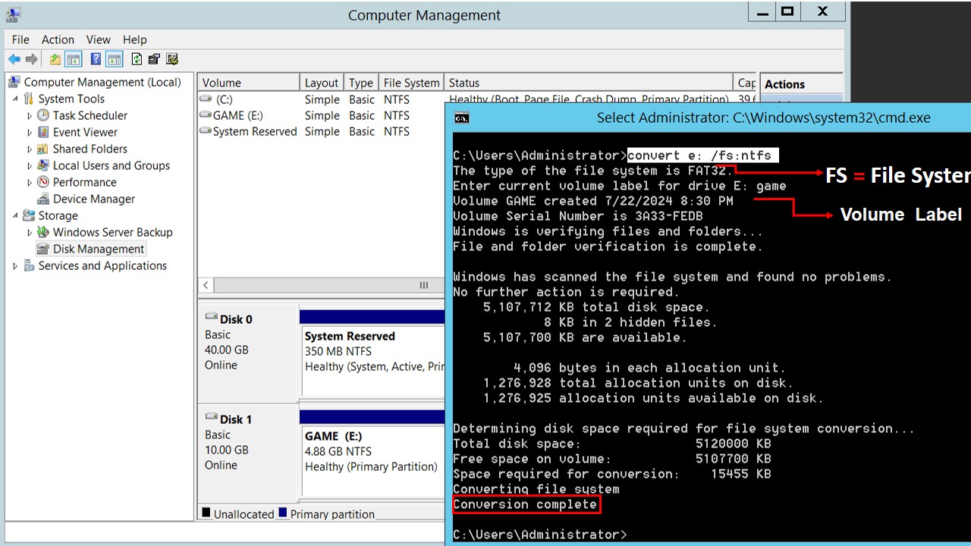
Task: Sort by the Type column header
Action: point(361,83)
